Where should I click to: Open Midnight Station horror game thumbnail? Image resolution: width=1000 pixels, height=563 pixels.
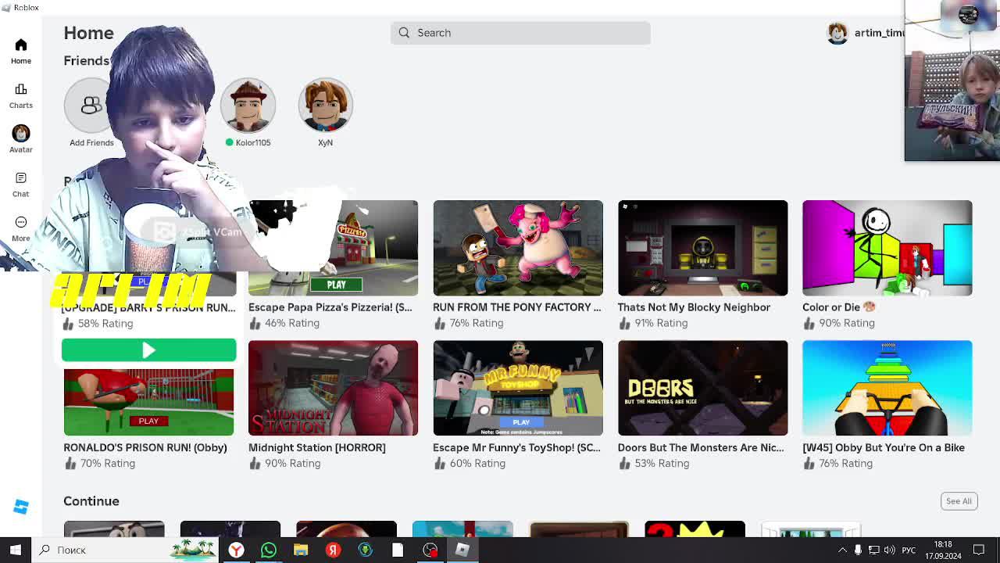[333, 388]
